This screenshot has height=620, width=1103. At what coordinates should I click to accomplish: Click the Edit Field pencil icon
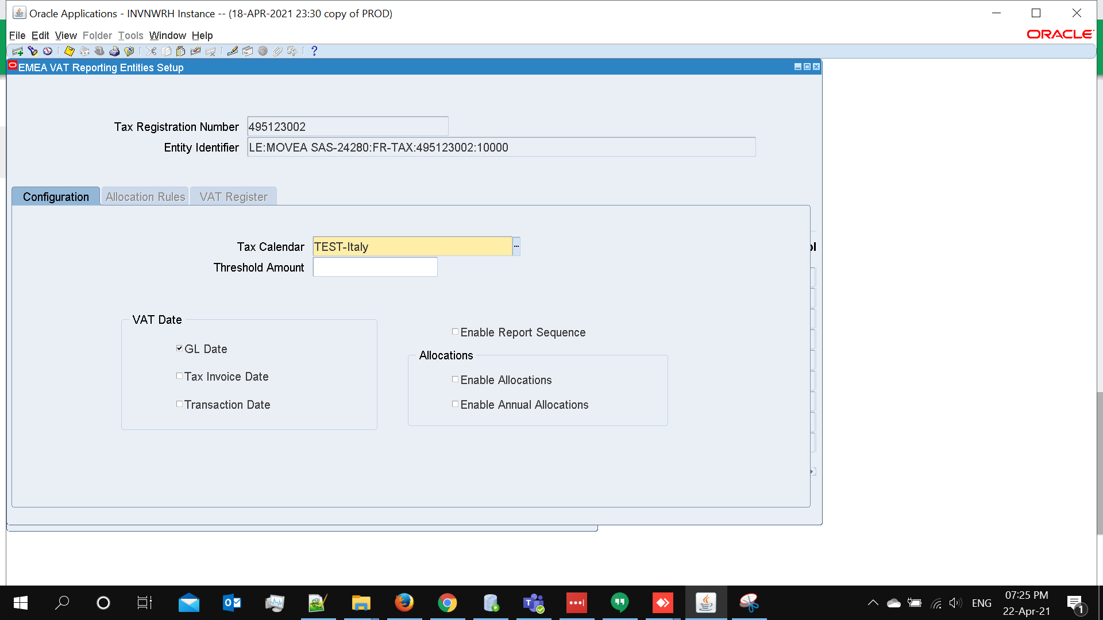pyautogui.click(x=233, y=51)
